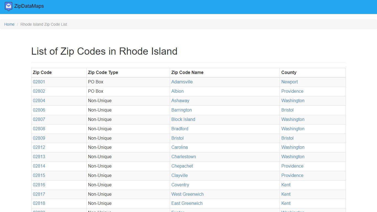The image size is (377, 212).
Task: Open the Block Island link
Action: click(x=183, y=120)
